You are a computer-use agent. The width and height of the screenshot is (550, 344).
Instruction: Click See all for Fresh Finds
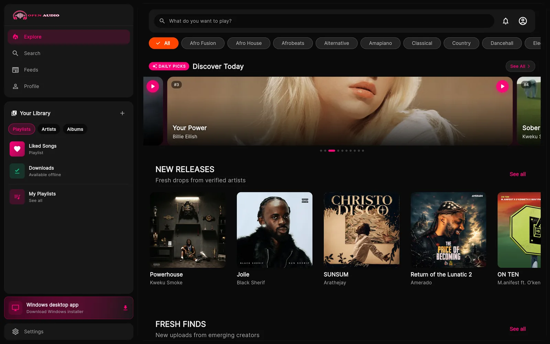(517, 329)
